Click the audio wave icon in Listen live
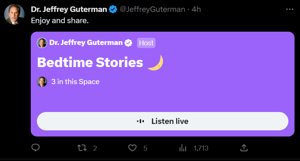The width and height of the screenshot is (300, 161). pyautogui.click(x=140, y=121)
